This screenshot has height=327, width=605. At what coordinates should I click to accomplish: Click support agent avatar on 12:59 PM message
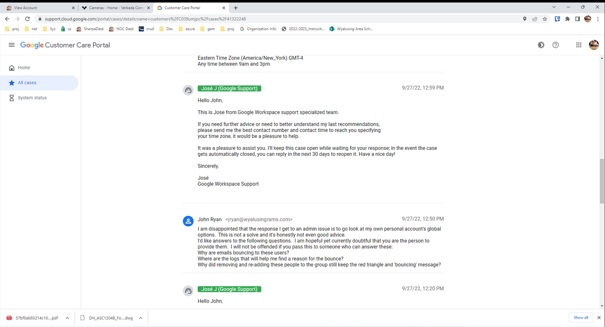188,91
